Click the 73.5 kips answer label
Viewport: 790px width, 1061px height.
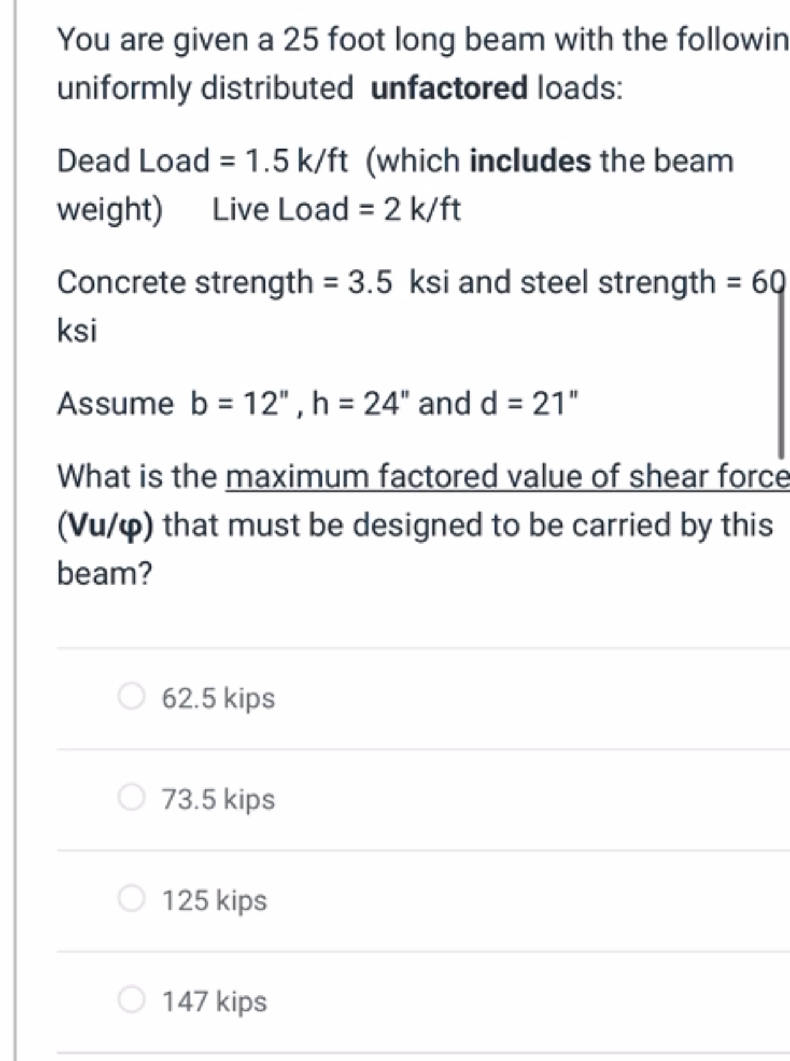(x=217, y=798)
